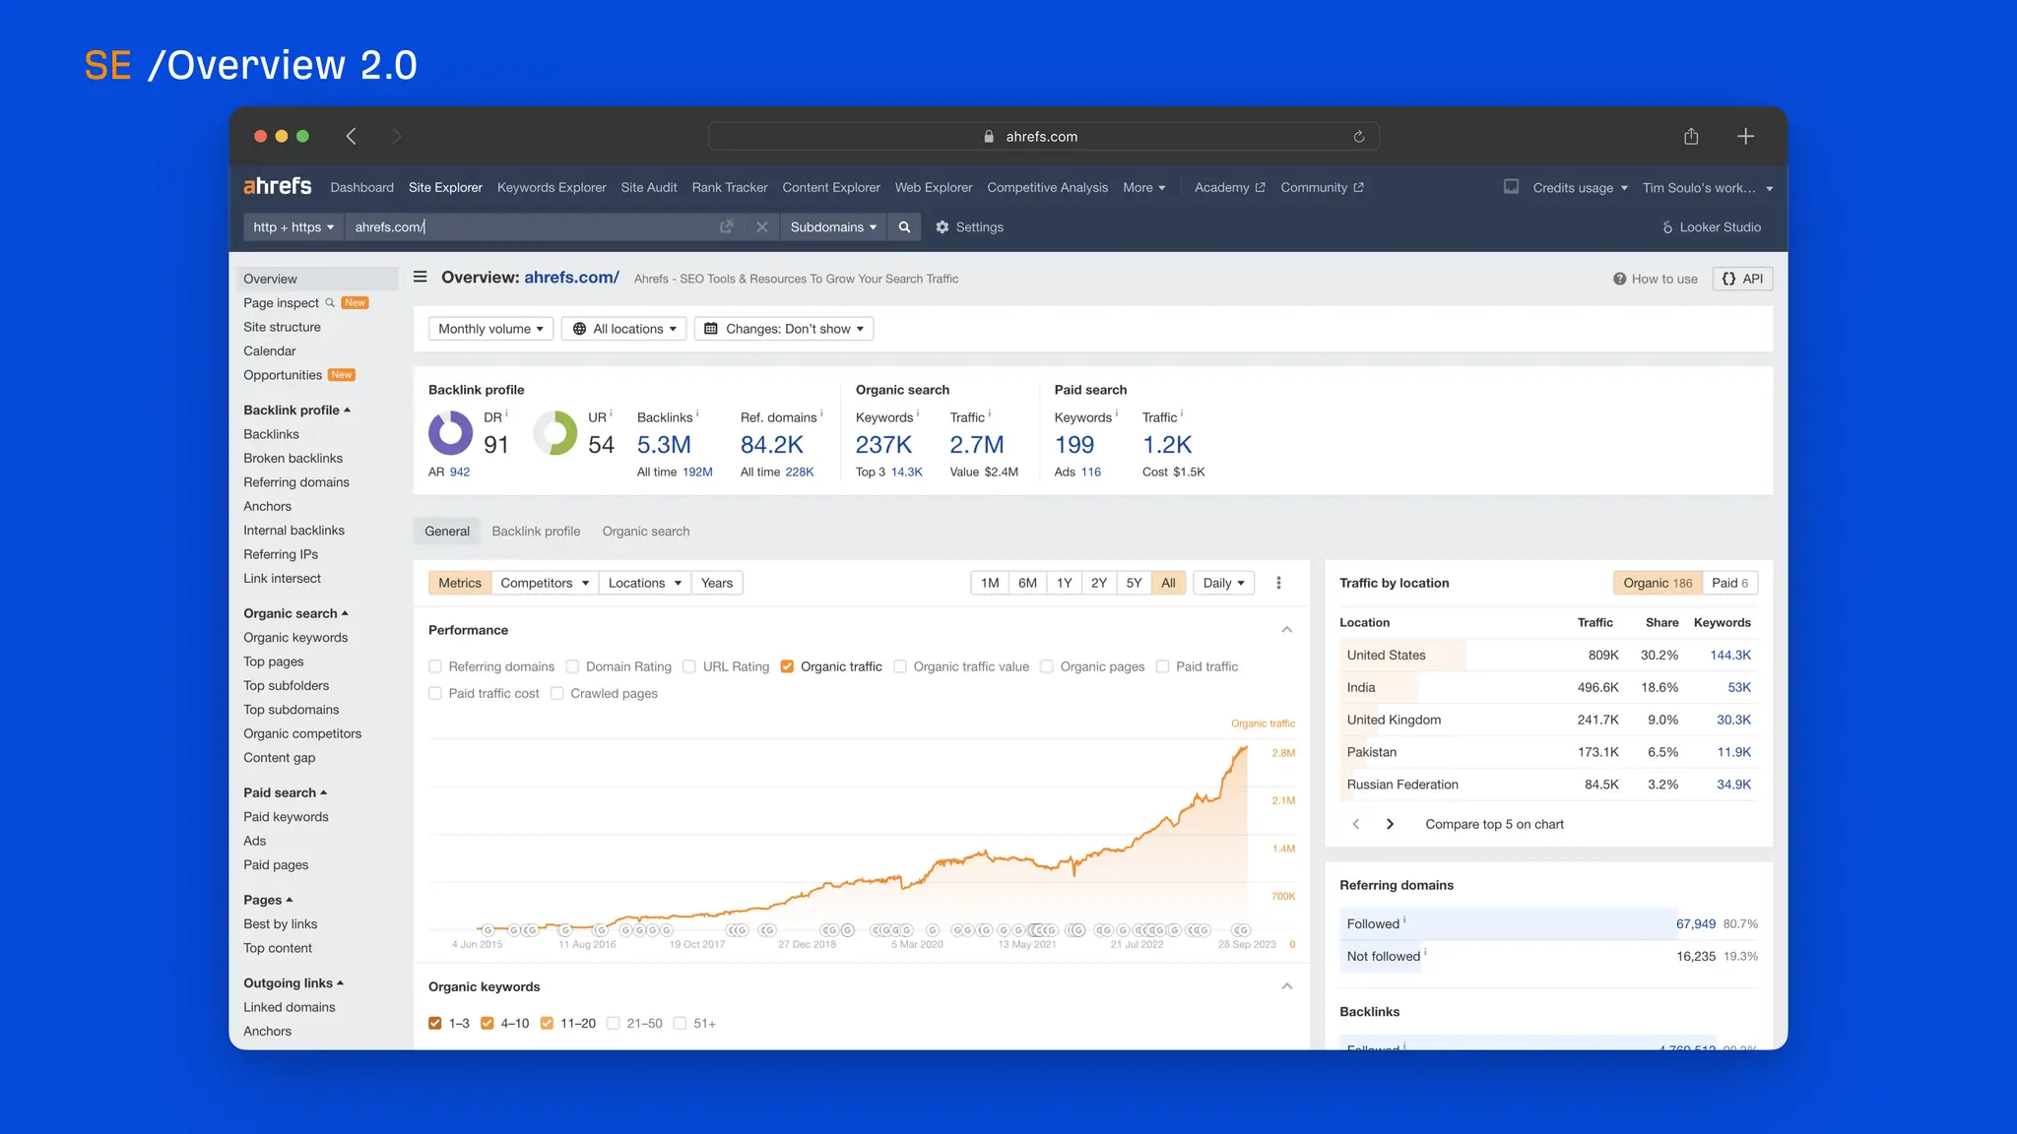Screen dimensions: 2017x1134
Task: Uncheck Organic traffic checkbox
Action: pos(787,666)
